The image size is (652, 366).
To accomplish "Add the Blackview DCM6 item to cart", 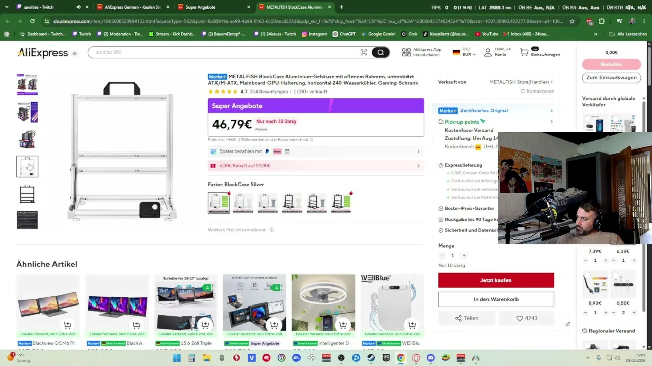I will pyautogui.click(x=68, y=325).
